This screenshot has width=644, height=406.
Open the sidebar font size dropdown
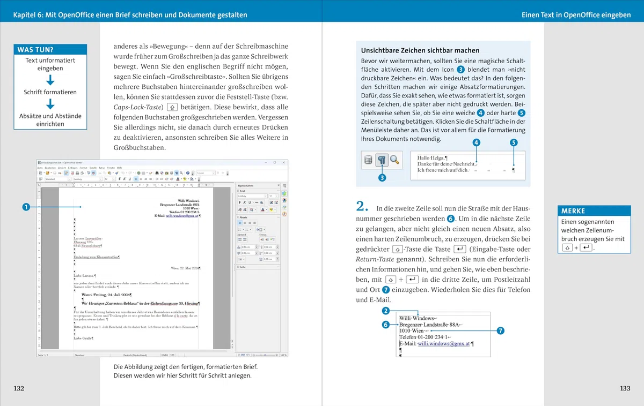point(273,196)
